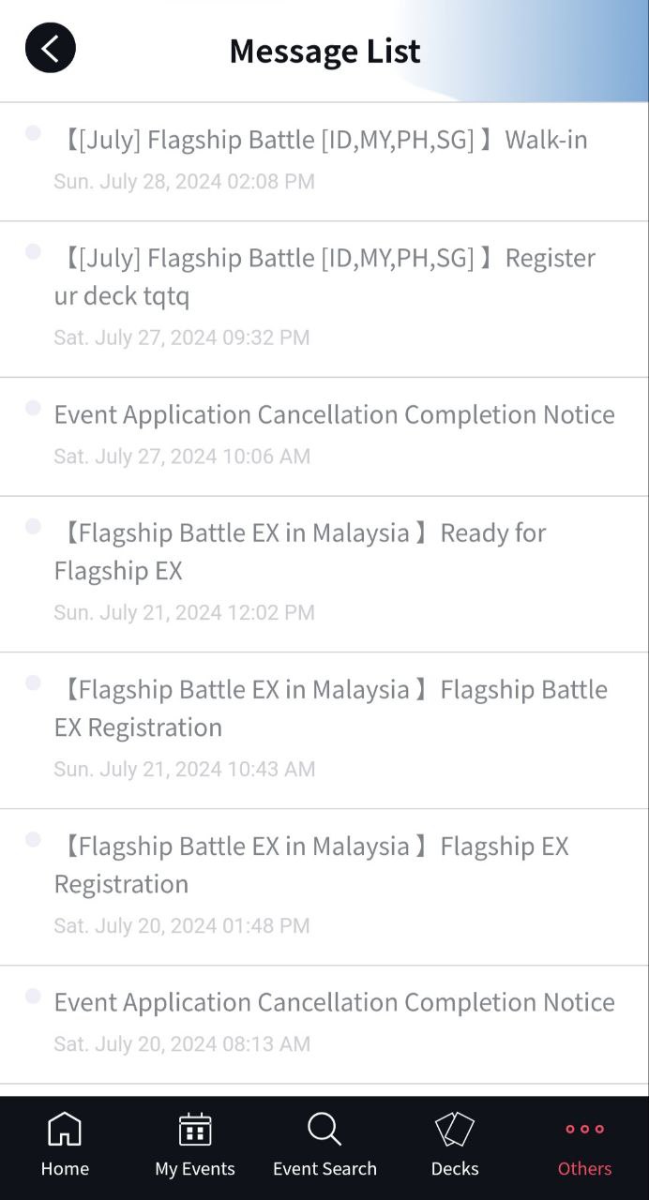This screenshot has width=649, height=1200.
Task: Open the Home house icon
Action: (x=65, y=1129)
